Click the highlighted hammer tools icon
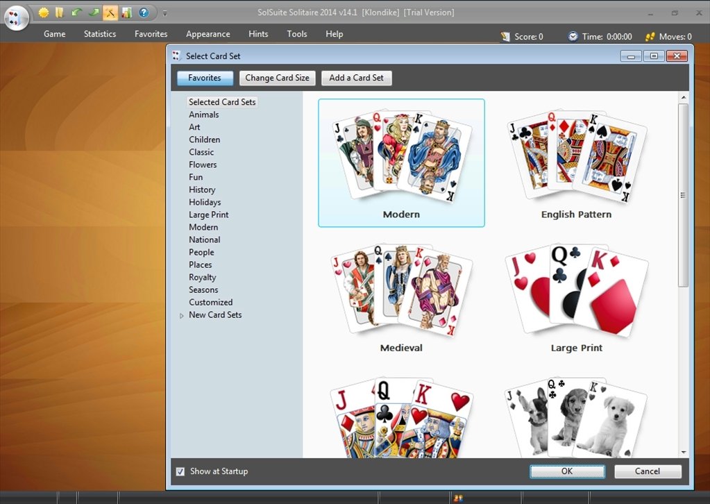 (x=110, y=12)
